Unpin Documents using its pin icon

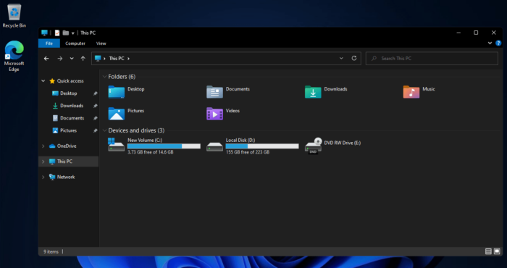[95, 118]
